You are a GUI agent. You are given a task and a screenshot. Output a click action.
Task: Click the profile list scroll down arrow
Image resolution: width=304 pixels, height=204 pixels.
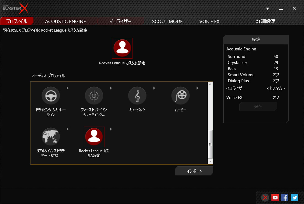click(210, 161)
